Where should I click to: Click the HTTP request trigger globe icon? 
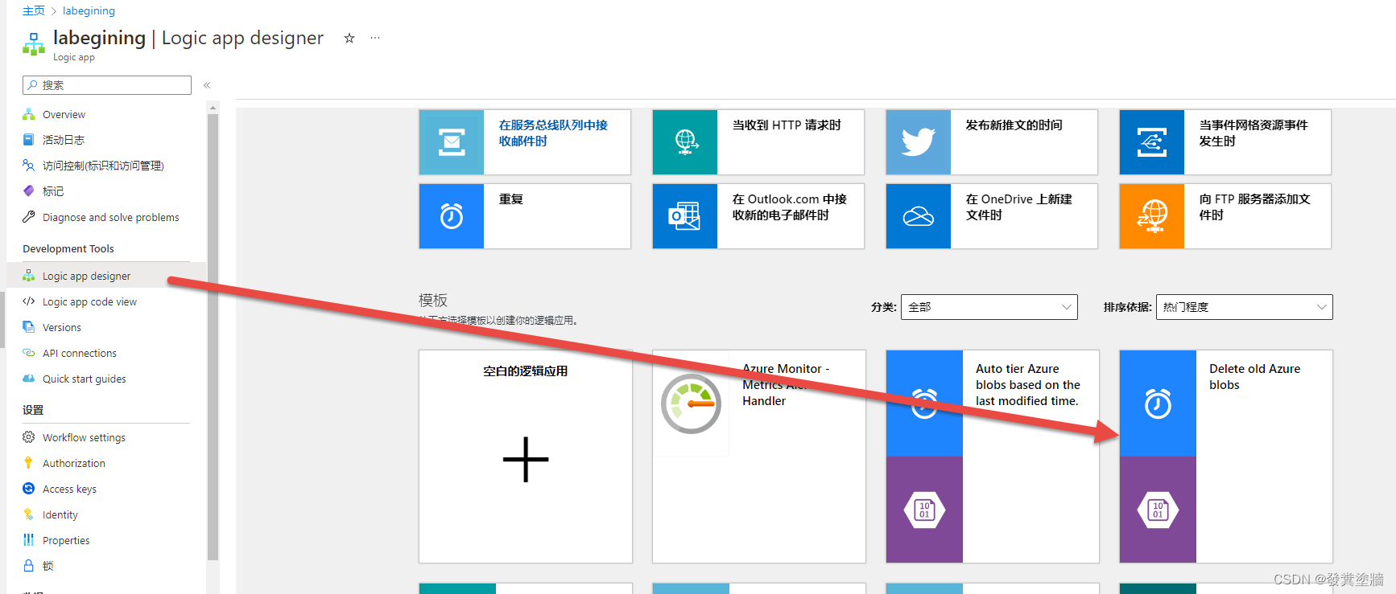tap(685, 142)
